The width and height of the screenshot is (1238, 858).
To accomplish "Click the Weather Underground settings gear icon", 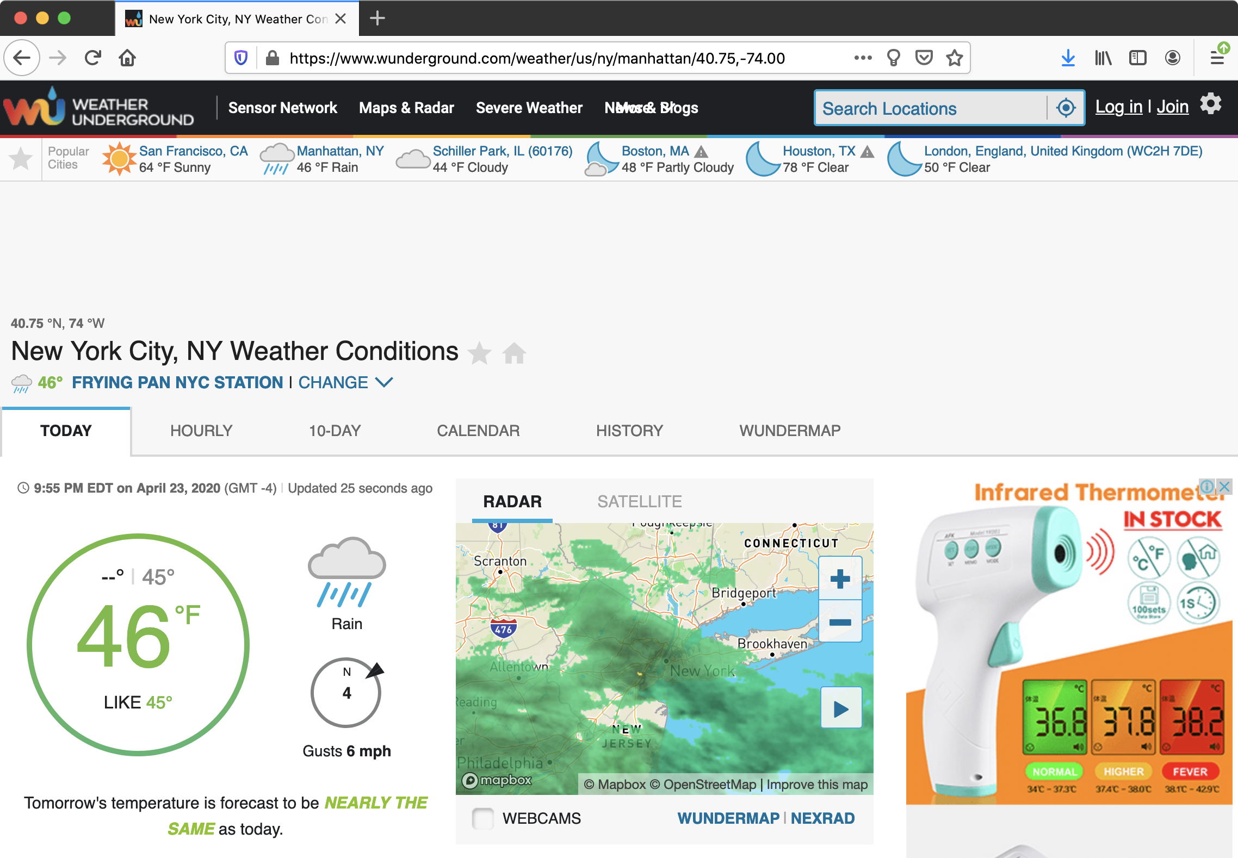I will [x=1211, y=104].
